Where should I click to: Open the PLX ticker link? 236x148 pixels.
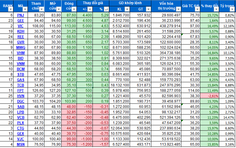point(21,123)
